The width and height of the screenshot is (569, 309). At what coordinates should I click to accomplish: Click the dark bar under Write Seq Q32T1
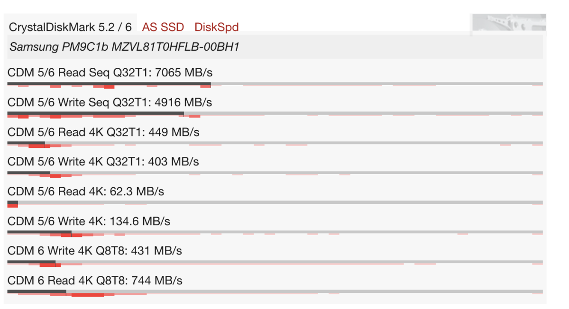coord(95,114)
